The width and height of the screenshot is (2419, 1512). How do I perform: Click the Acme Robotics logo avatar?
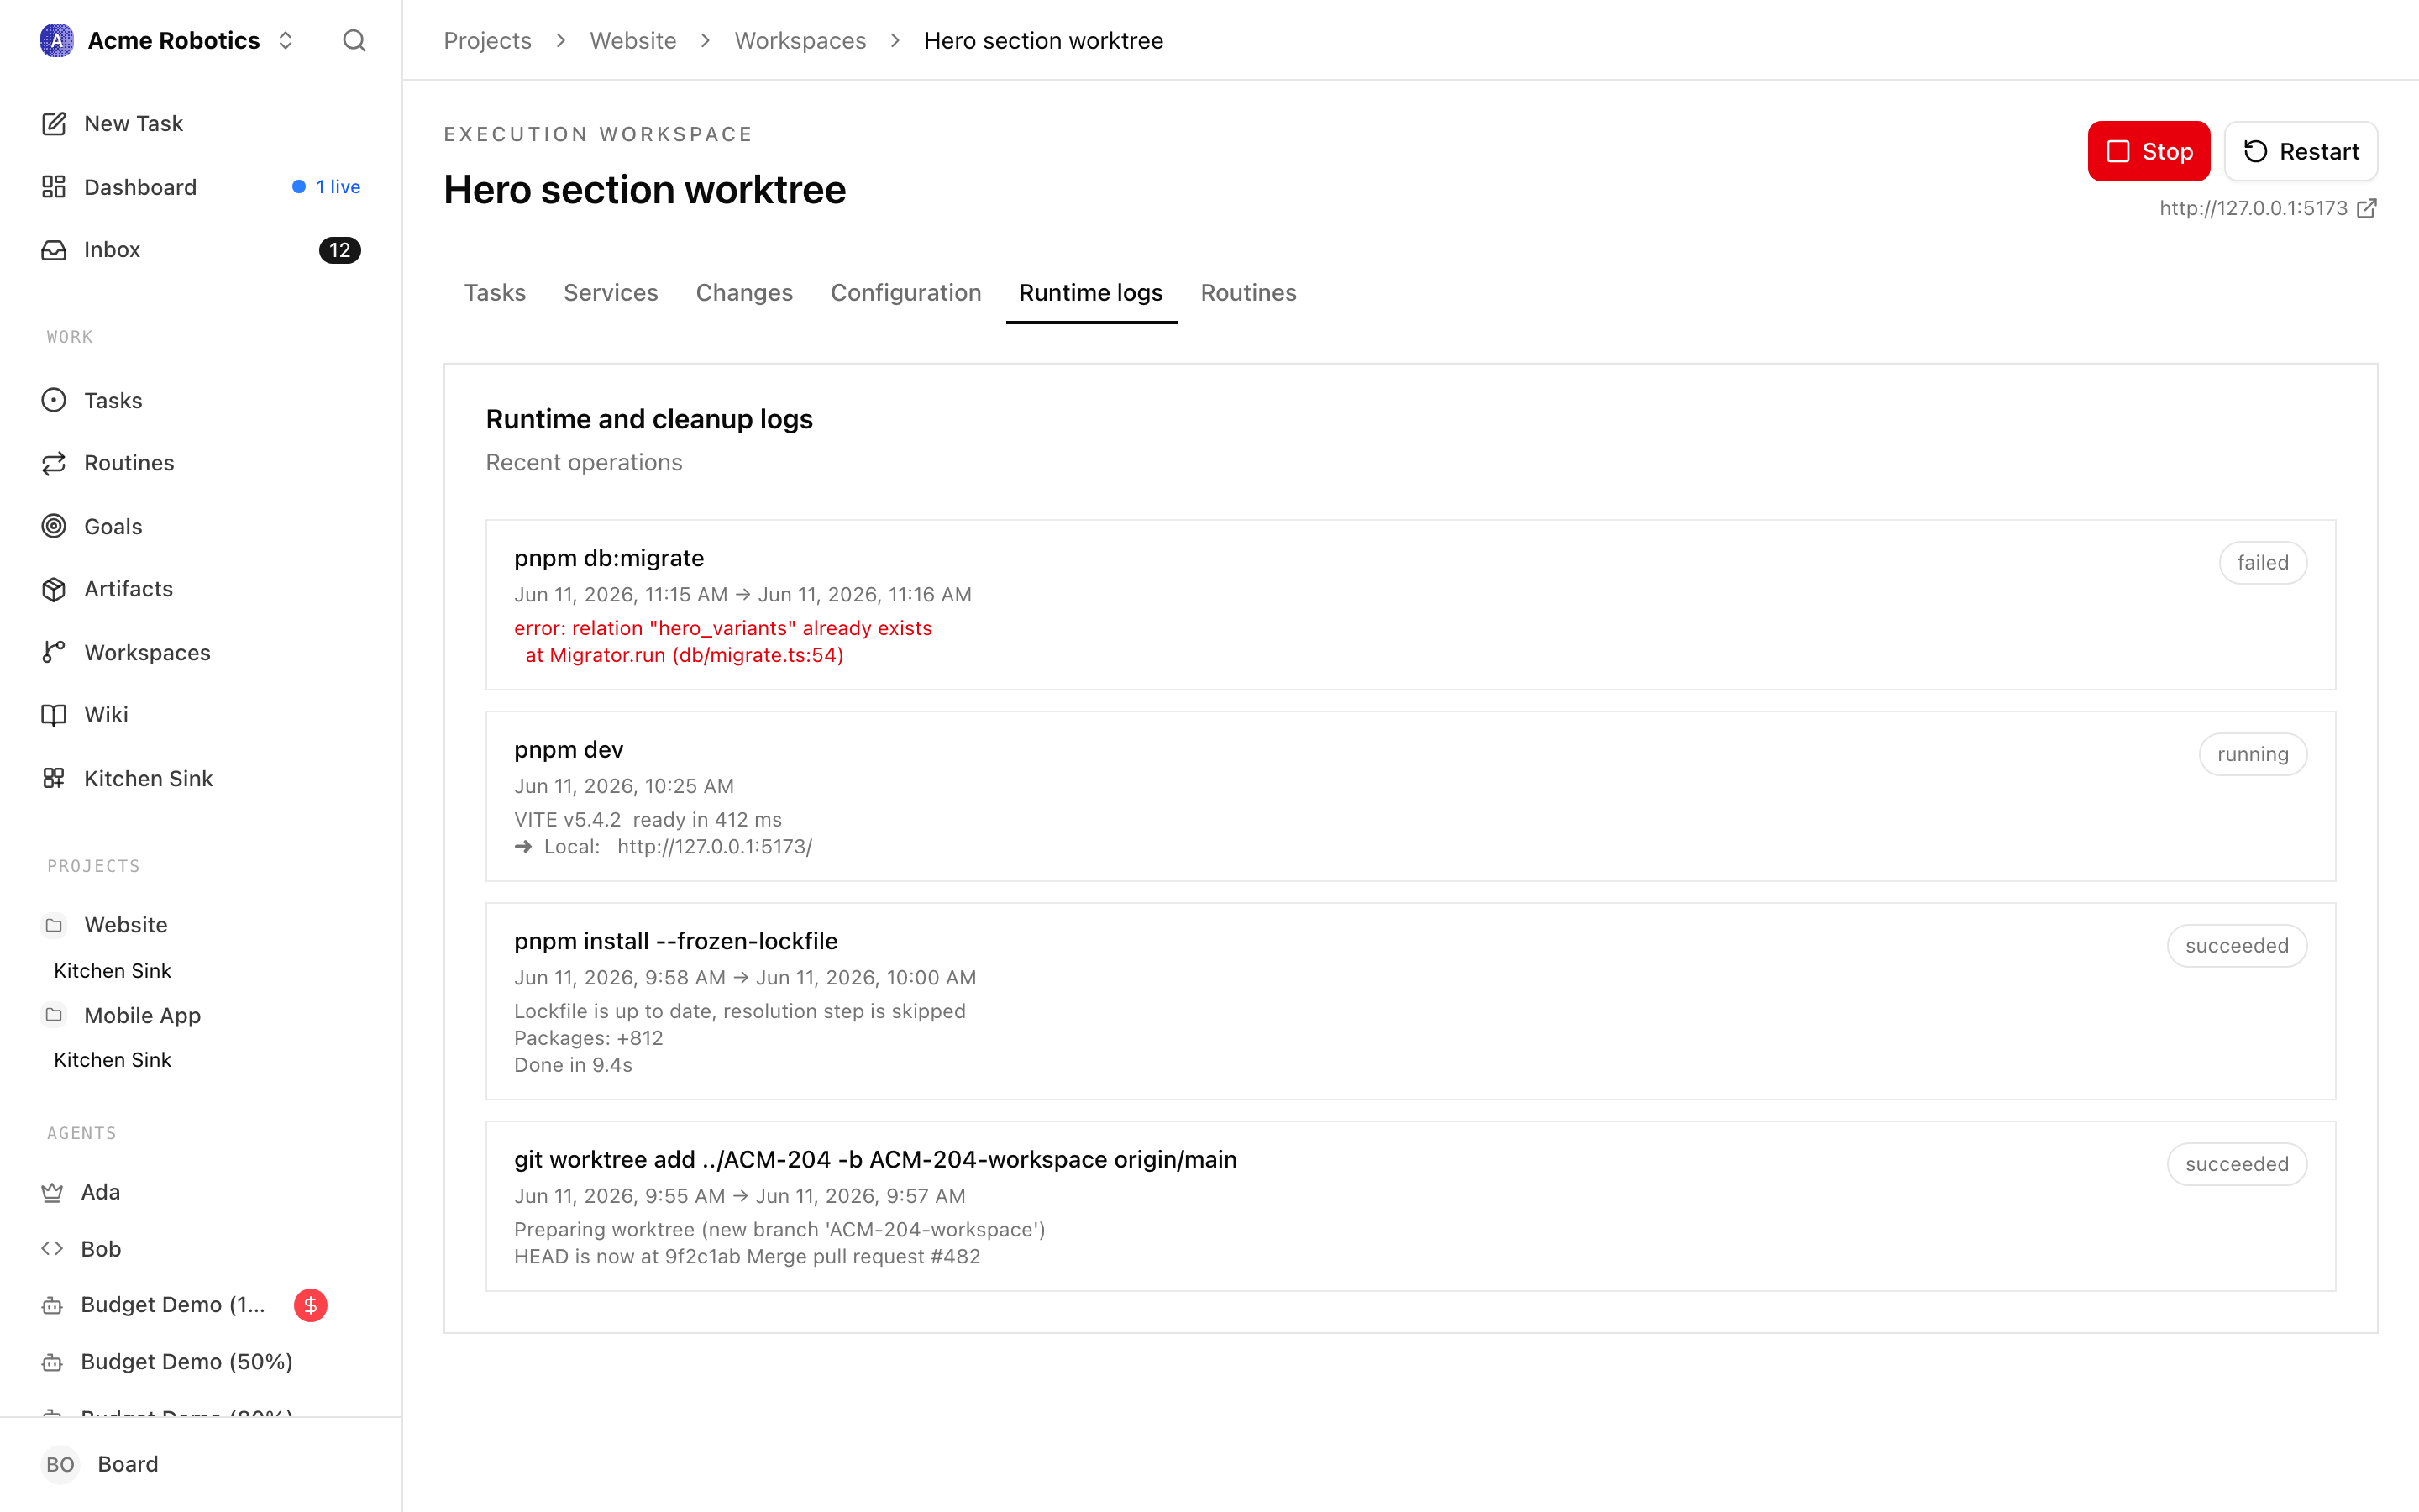pyautogui.click(x=57, y=41)
